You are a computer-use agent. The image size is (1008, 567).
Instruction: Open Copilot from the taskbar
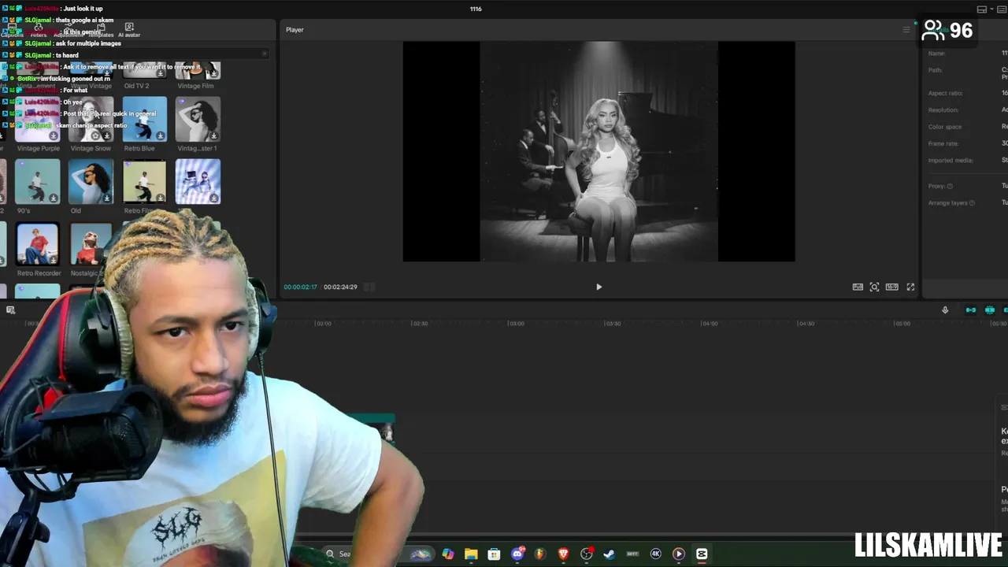pyautogui.click(x=448, y=554)
